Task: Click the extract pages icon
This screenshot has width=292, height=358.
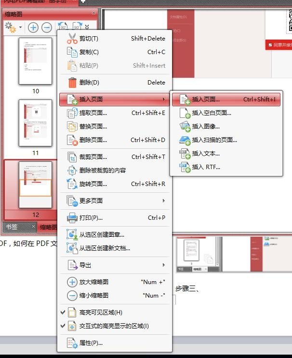Action: pos(72,113)
